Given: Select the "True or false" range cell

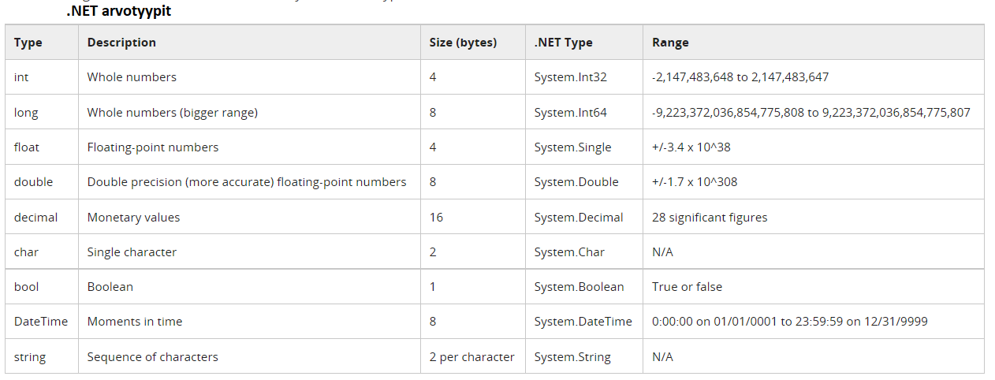Looking at the screenshot, I should pos(687,287).
